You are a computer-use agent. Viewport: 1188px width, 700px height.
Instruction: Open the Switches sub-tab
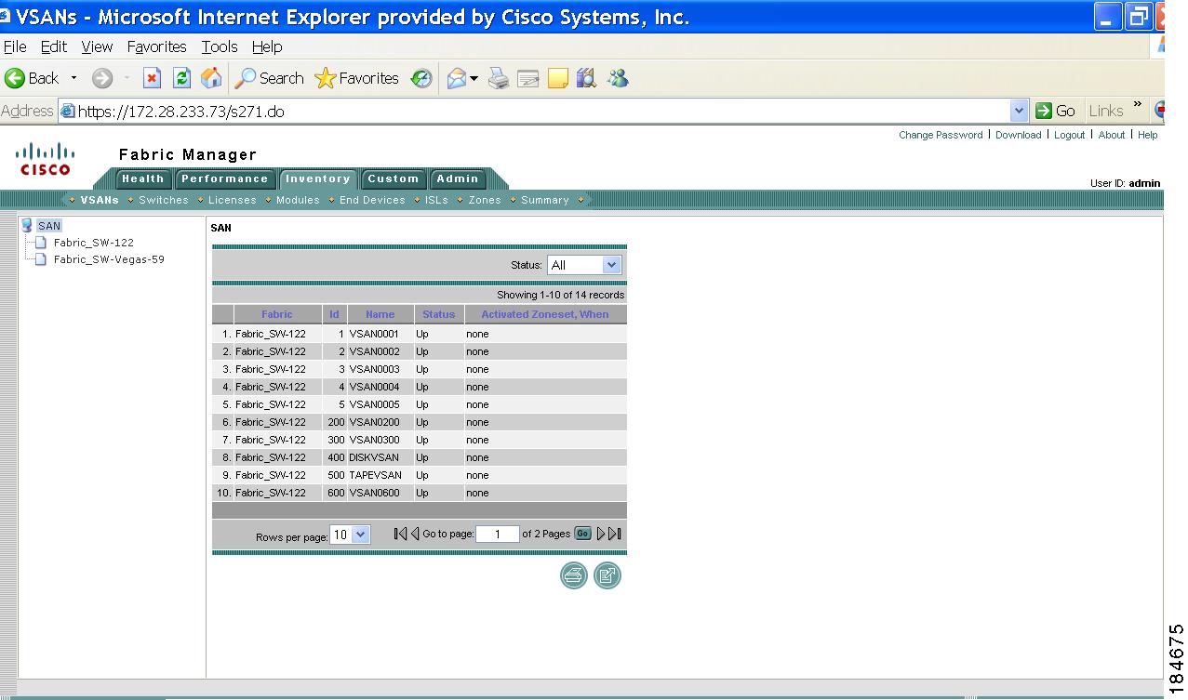point(164,200)
